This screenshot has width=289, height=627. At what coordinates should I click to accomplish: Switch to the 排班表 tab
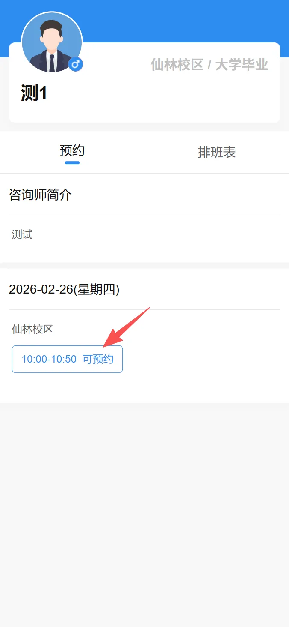point(217,152)
